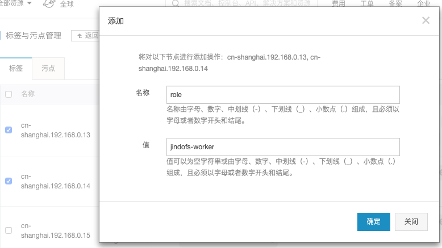Click the 确定 confirm button

(x=373, y=222)
